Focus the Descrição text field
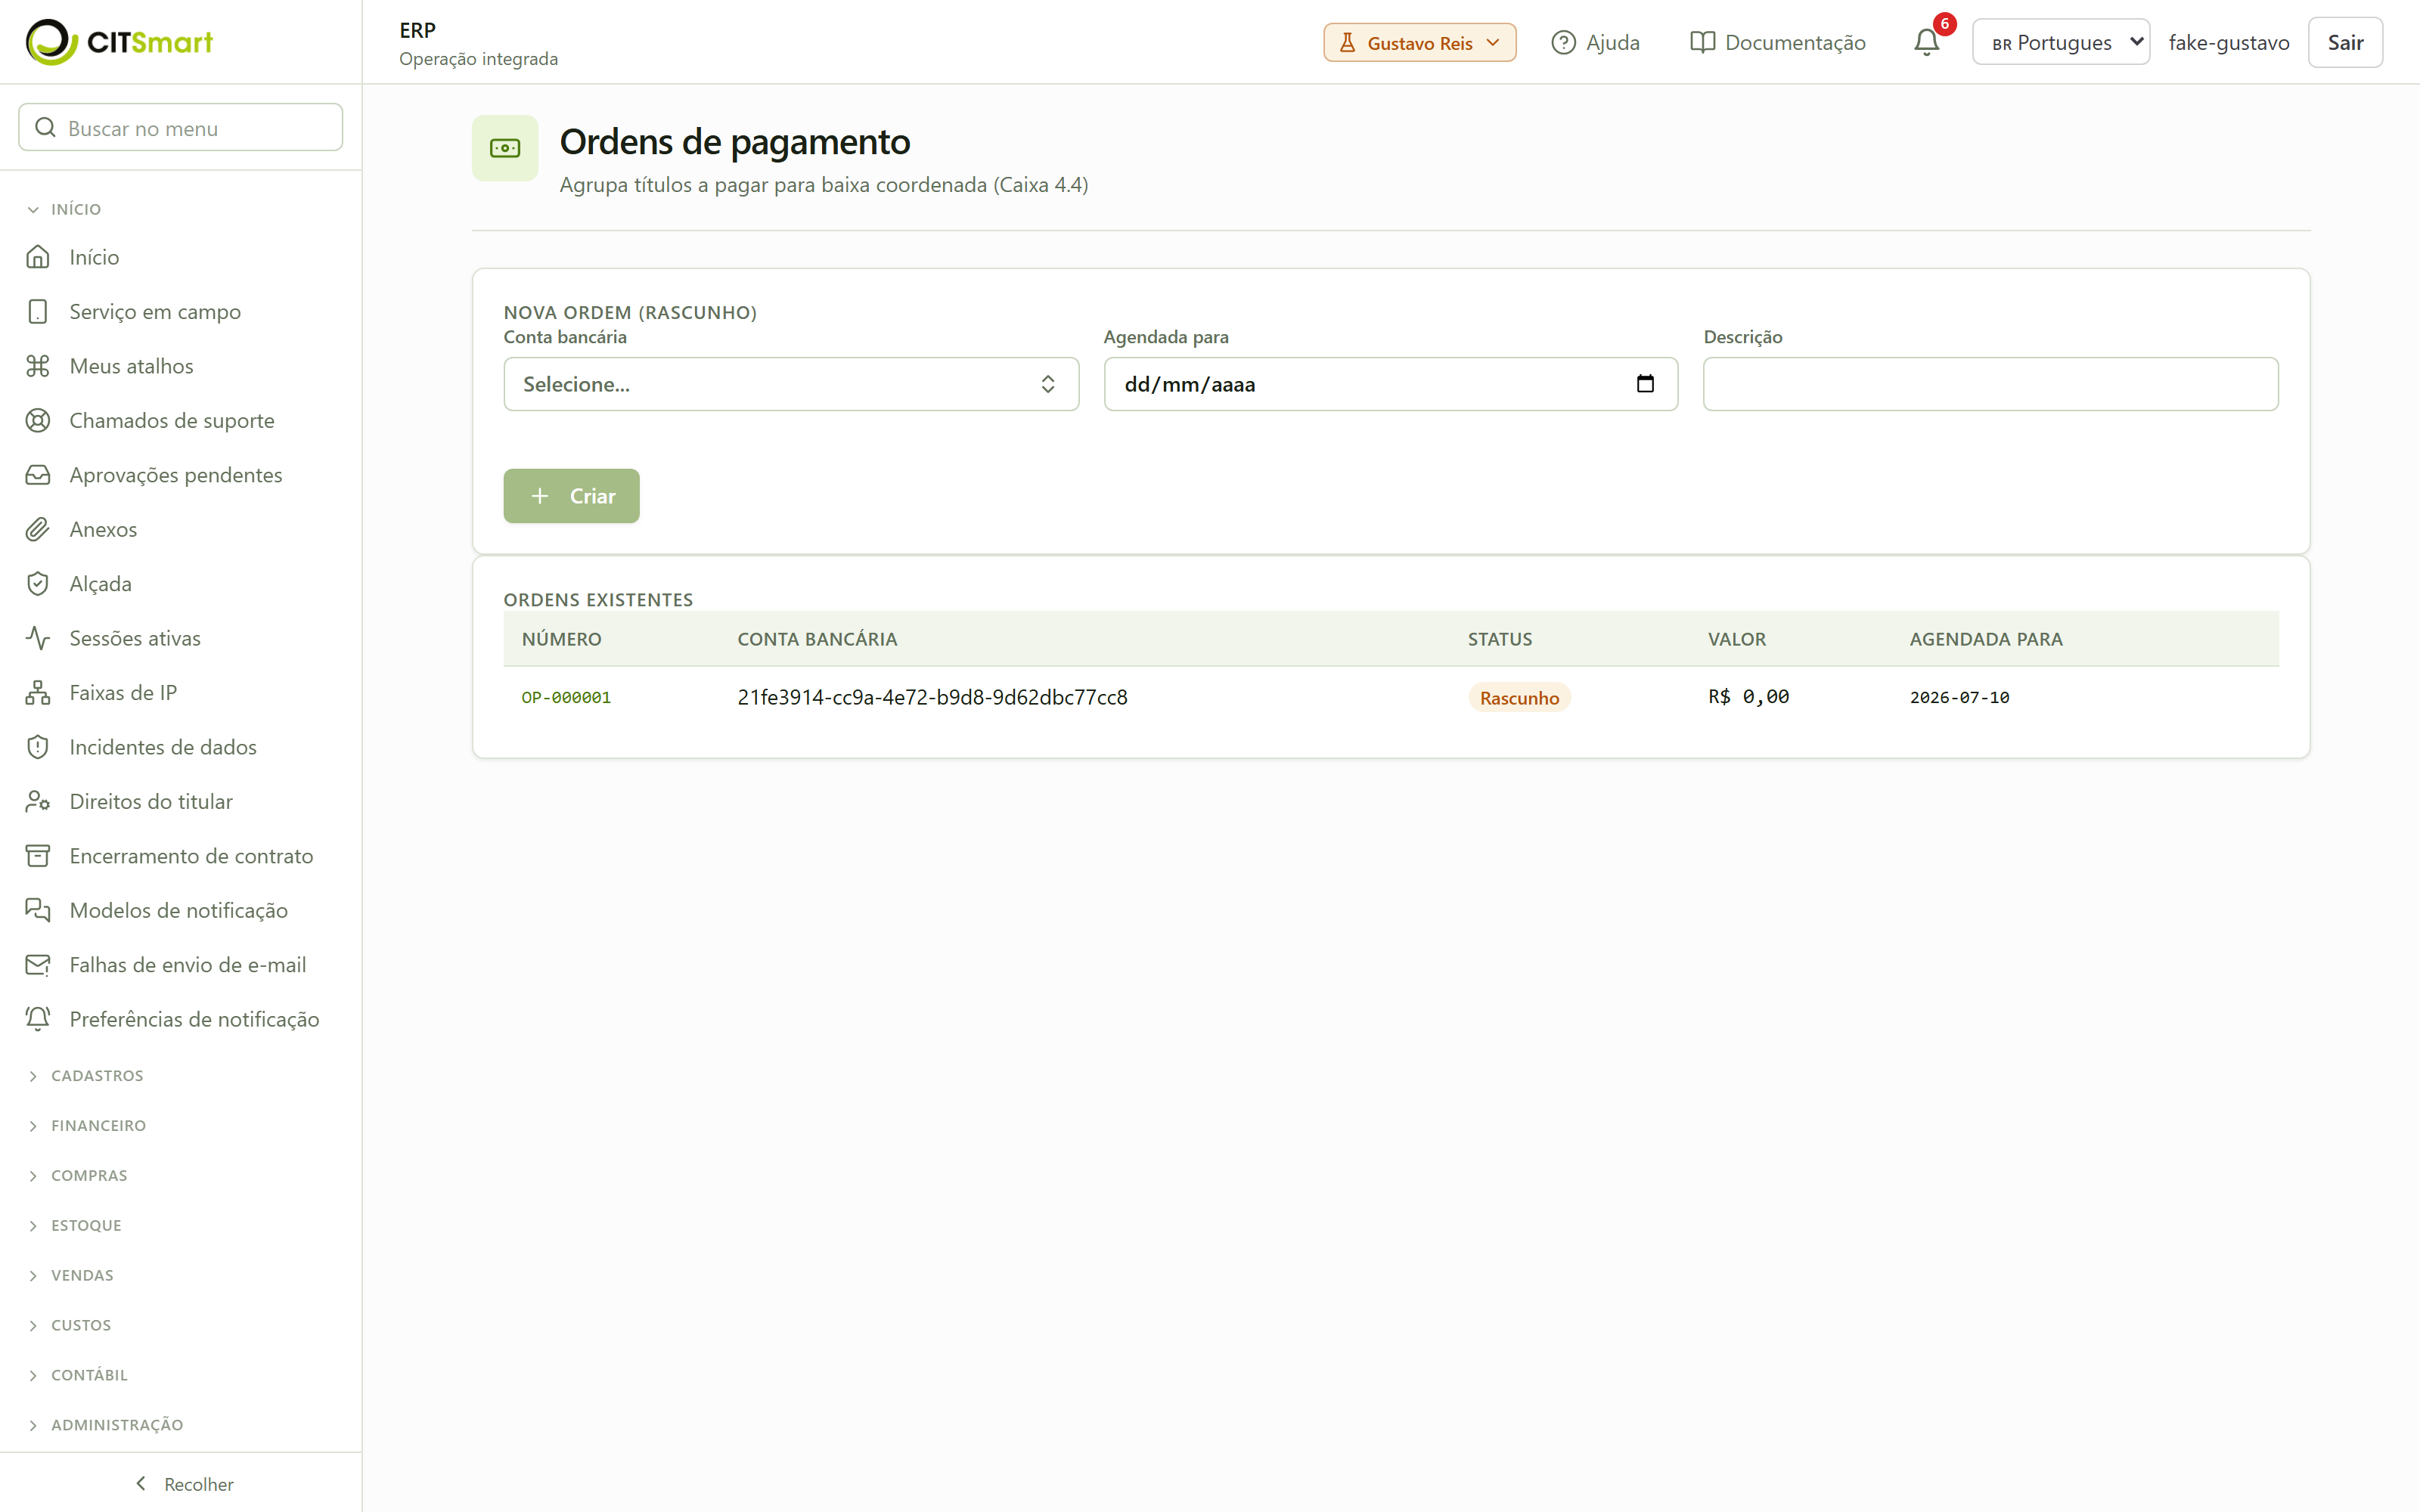This screenshot has height=1512, width=2420. tap(1990, 384)
